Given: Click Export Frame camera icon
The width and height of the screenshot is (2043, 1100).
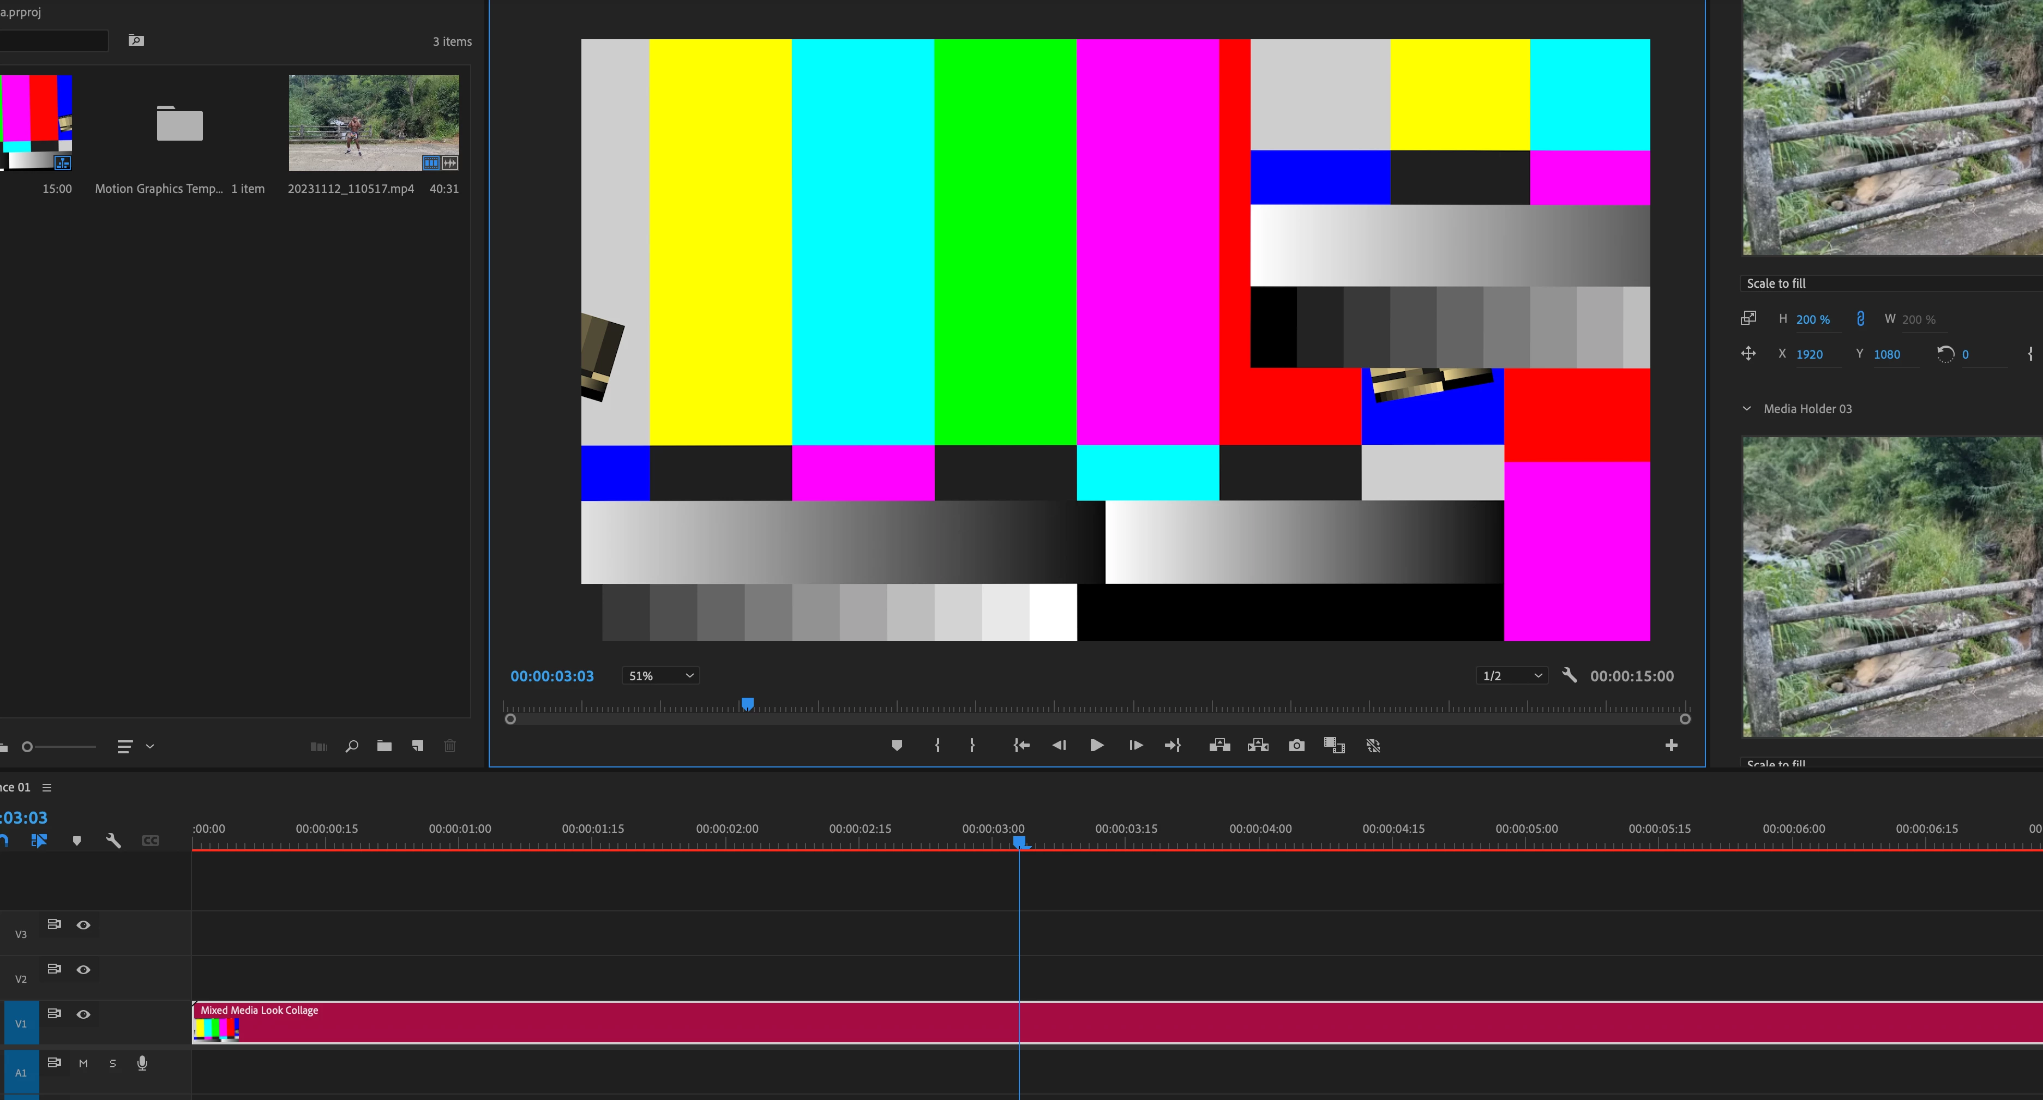Looking at the screenshot, I should [x=1297, y=745].
